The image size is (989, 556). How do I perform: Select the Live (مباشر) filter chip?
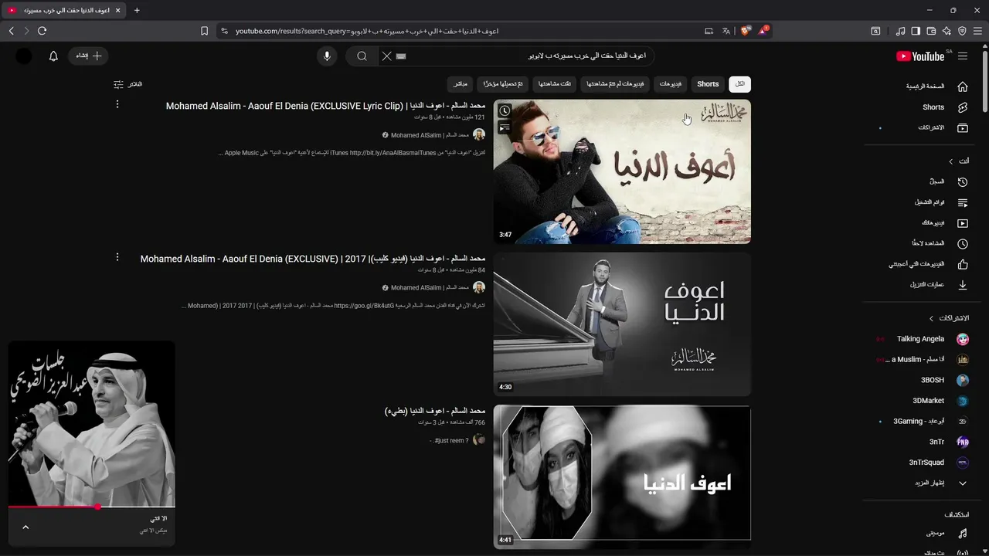(x=460, y=84)
